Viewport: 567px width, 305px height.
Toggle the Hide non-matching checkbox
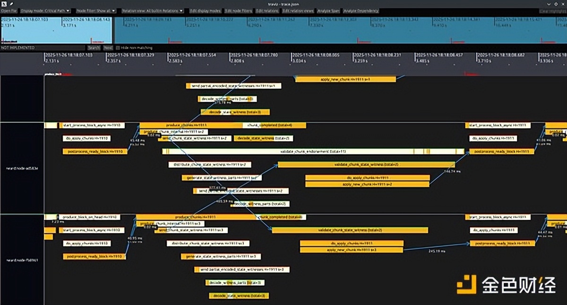click(118, 48)
